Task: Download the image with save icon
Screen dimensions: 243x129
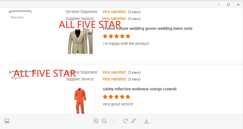Action: [x=146, y=121]
